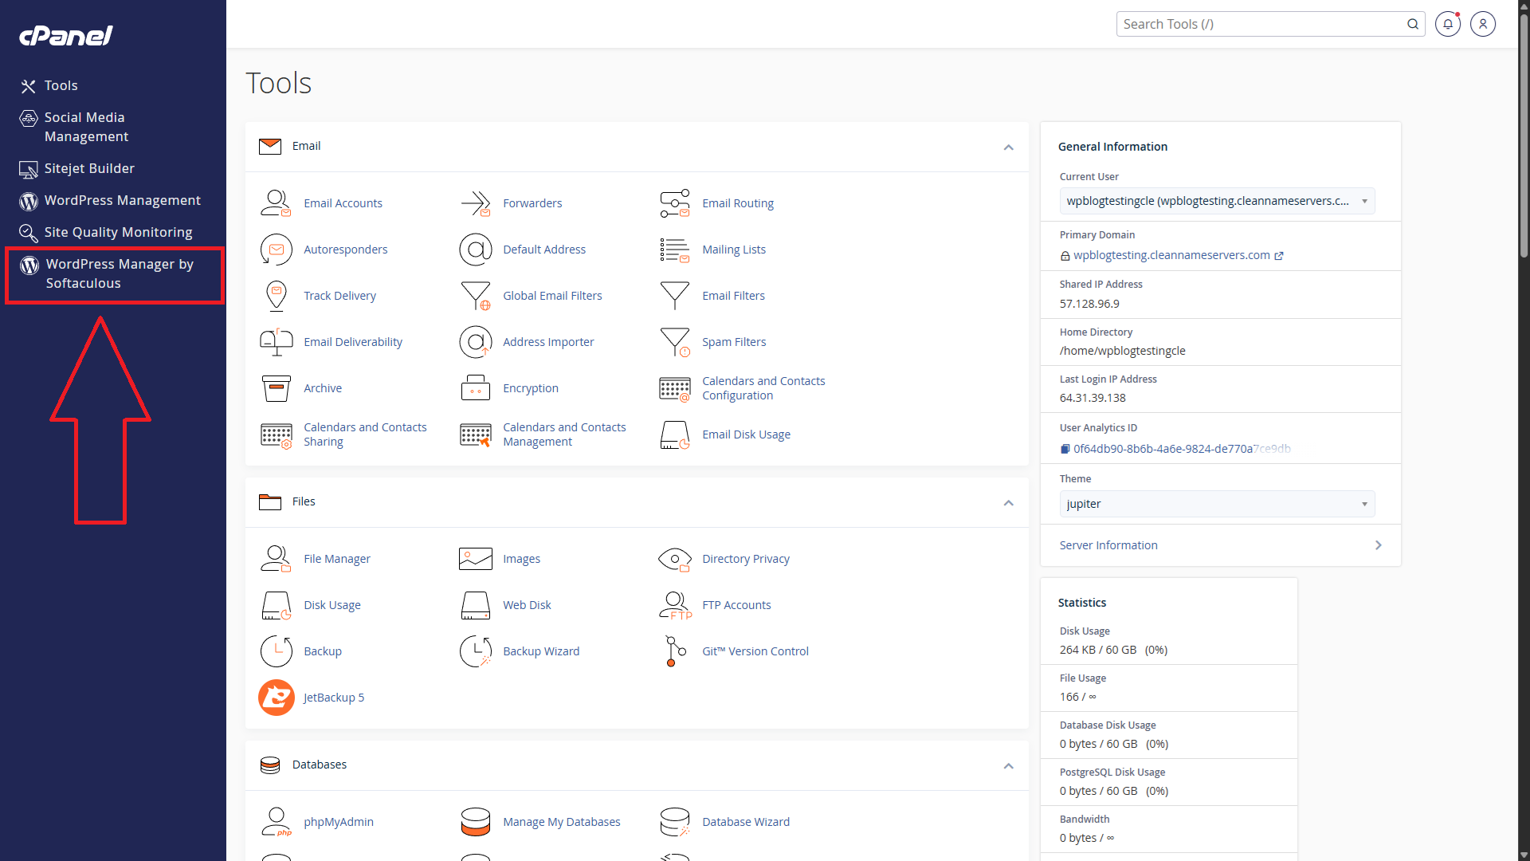Open the Git Version Control icon
The width and height of the screenshot is (1530, 861).
pos(674,651)
